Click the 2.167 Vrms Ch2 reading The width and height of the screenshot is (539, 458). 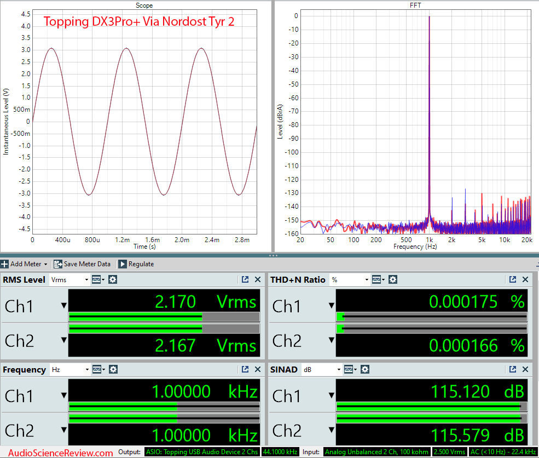[206, 346]
